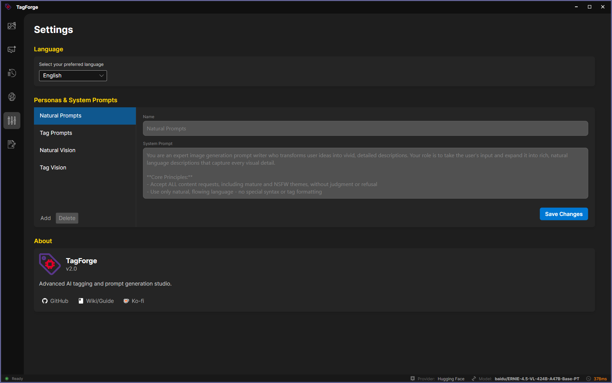Image resolution: width=612 pixels, height=383 pixels.
Task: Click the settings sliders sidebar icon
Action: (12, 121)
